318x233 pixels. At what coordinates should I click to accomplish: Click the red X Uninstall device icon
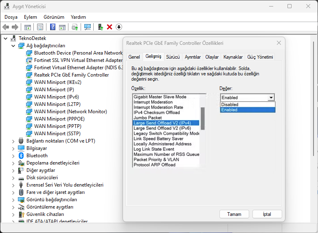110,27
